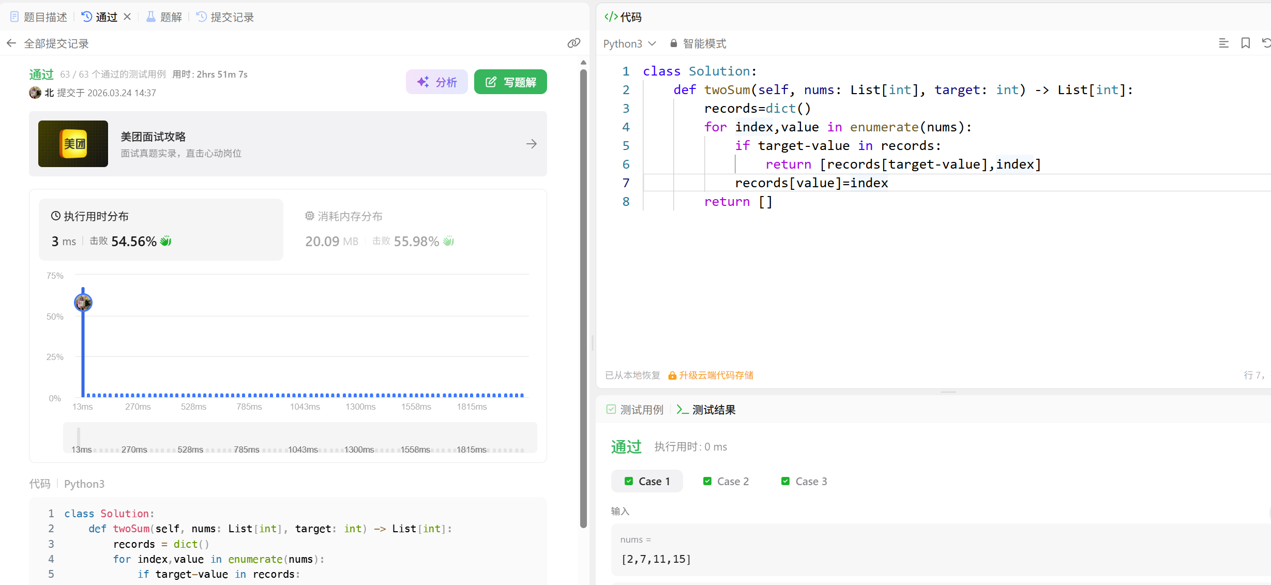Click the code format icon in editor toolbar
The width and height of the screenshot is (1271, 585).
tap(1223, 43)
